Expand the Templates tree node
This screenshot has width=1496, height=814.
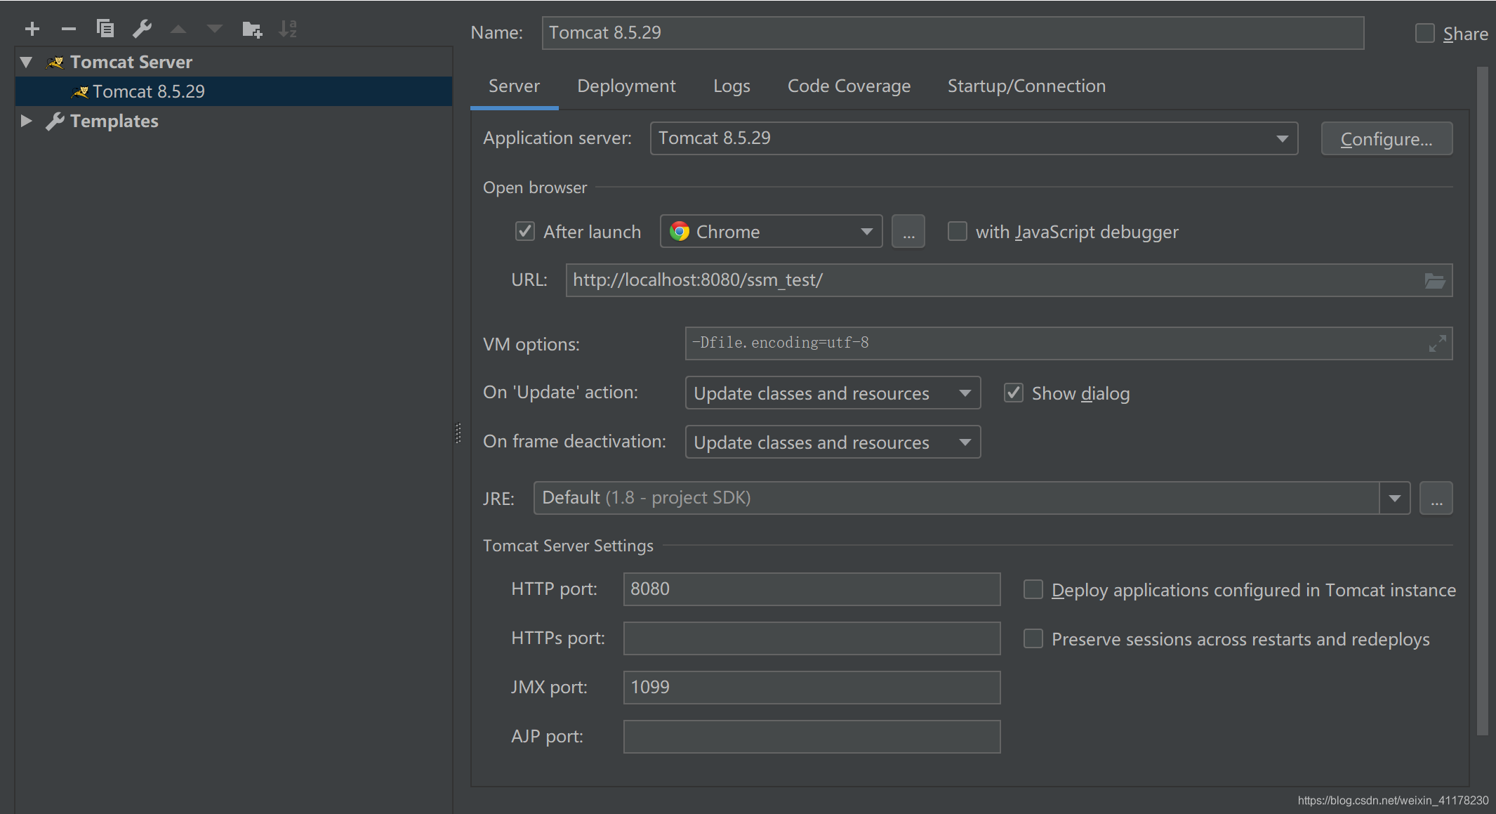27,121
